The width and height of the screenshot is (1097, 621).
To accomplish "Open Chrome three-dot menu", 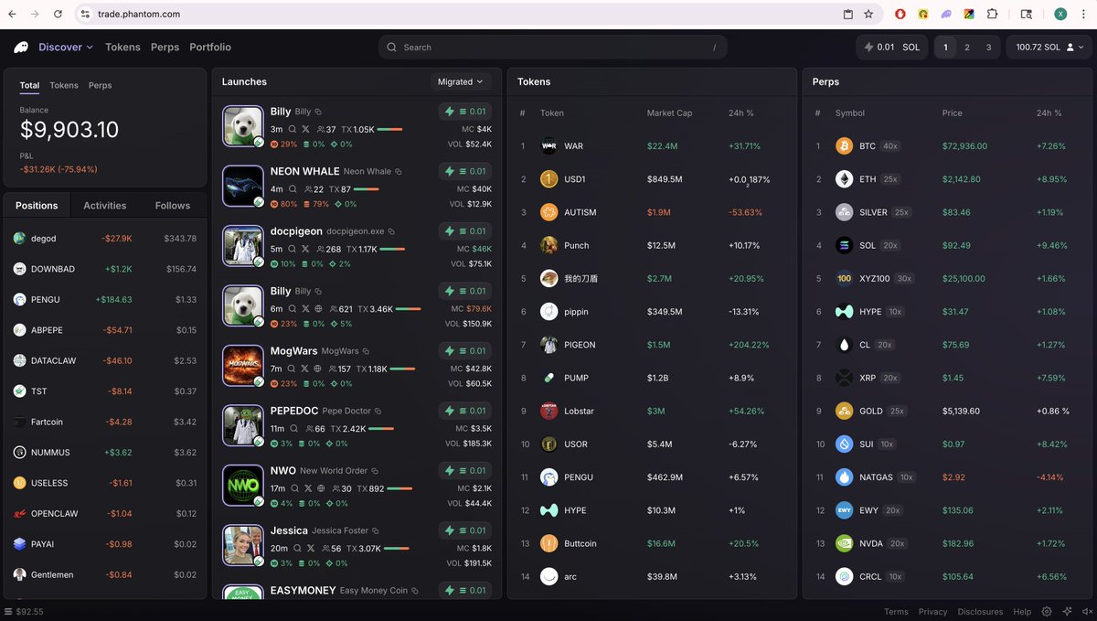I will pos(1083,15).
